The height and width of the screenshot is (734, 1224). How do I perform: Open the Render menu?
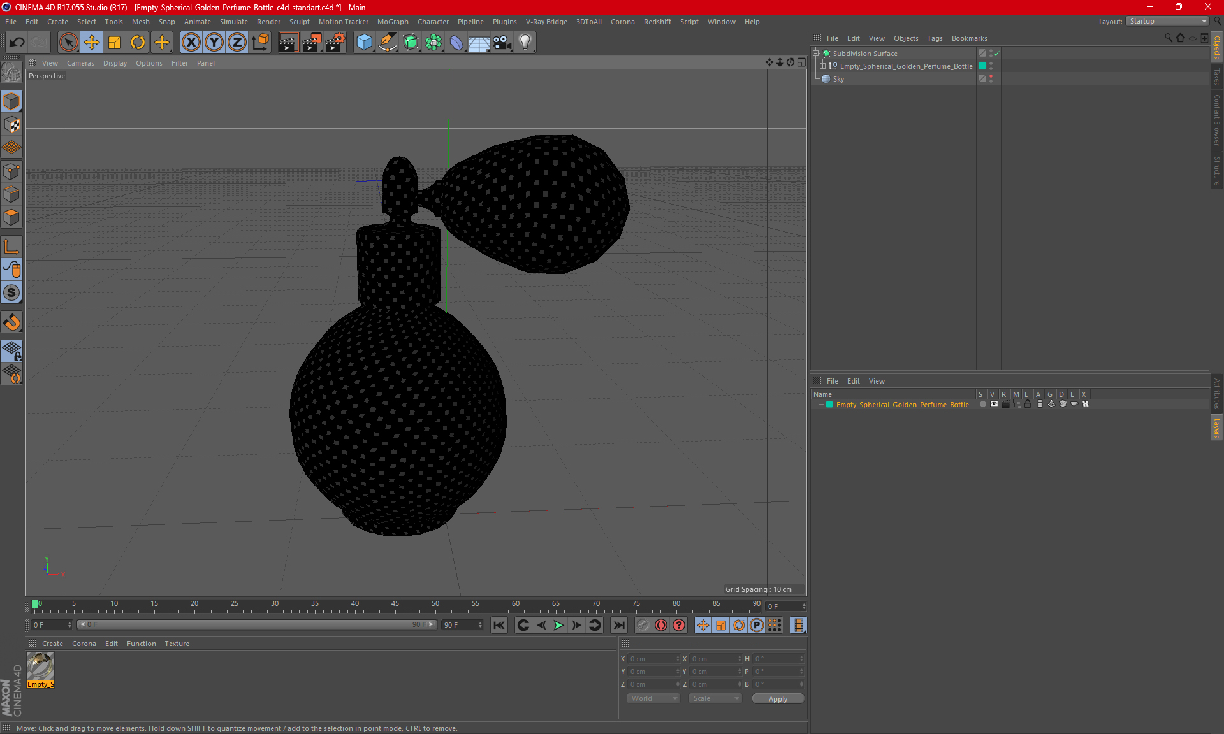click(268, 22)
